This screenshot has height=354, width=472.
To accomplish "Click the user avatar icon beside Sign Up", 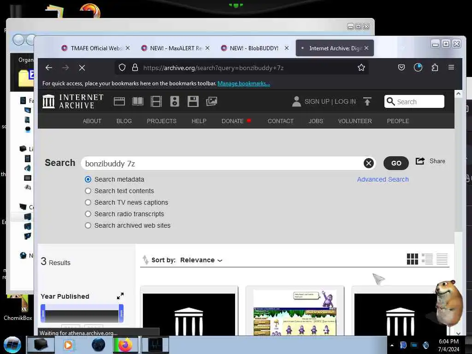I will [x=296, y=101].
